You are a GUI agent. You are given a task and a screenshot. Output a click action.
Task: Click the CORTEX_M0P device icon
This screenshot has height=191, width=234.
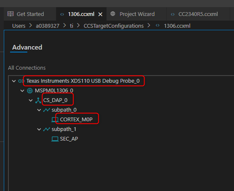pos(55,120)
